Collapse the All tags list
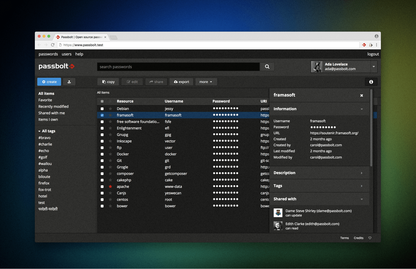The width and height of the screenshot is (416, 269). (39, 131)
